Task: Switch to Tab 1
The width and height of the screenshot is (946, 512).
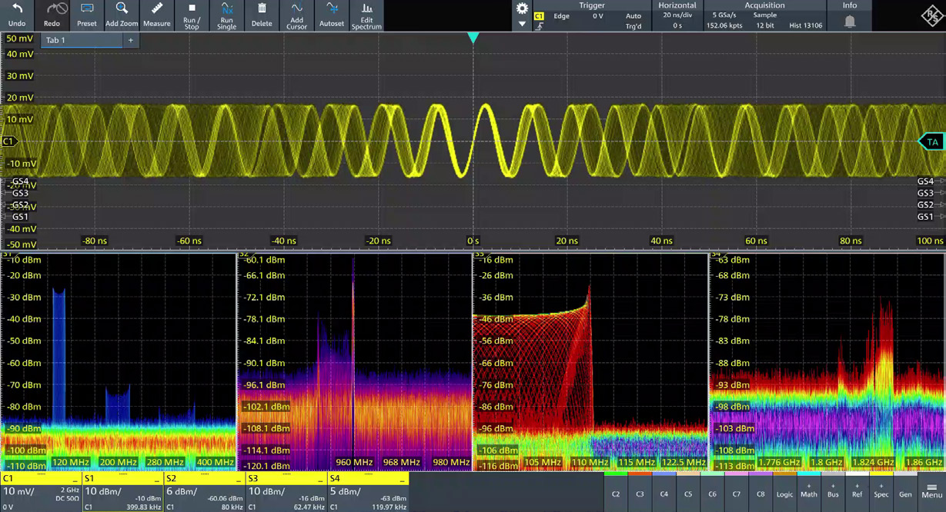Action: click(81, 40)
